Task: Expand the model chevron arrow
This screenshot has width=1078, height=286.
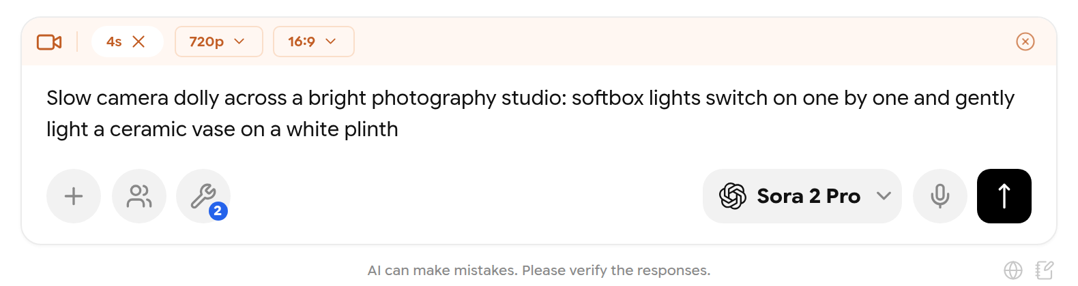Action: [884, 196]
